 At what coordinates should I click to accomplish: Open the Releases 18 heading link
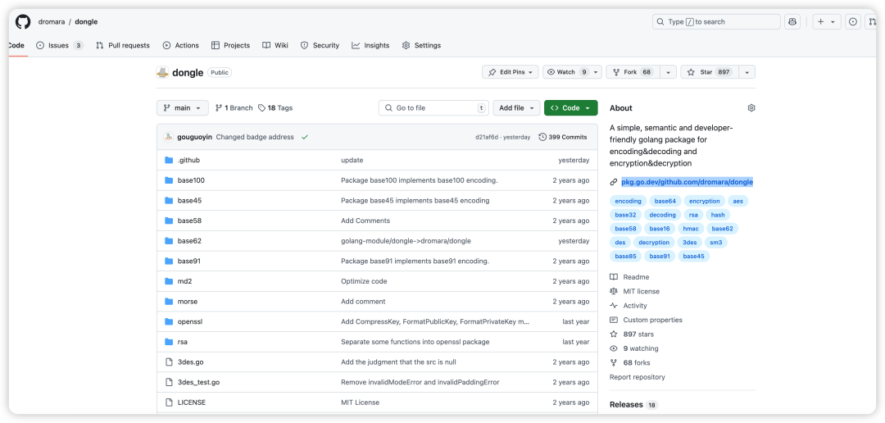click(x=633, y=405)
